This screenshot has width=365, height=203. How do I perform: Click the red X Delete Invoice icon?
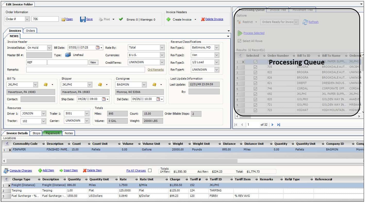203,19
